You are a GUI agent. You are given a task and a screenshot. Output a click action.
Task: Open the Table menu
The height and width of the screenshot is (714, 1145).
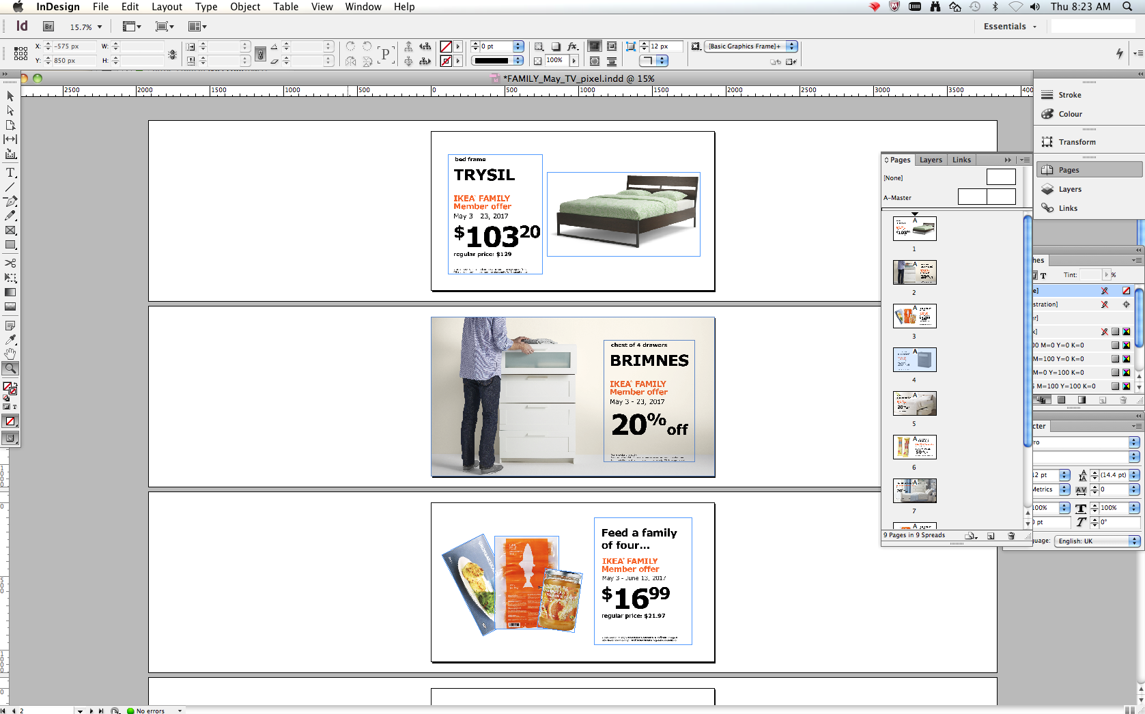click(285, 7)
